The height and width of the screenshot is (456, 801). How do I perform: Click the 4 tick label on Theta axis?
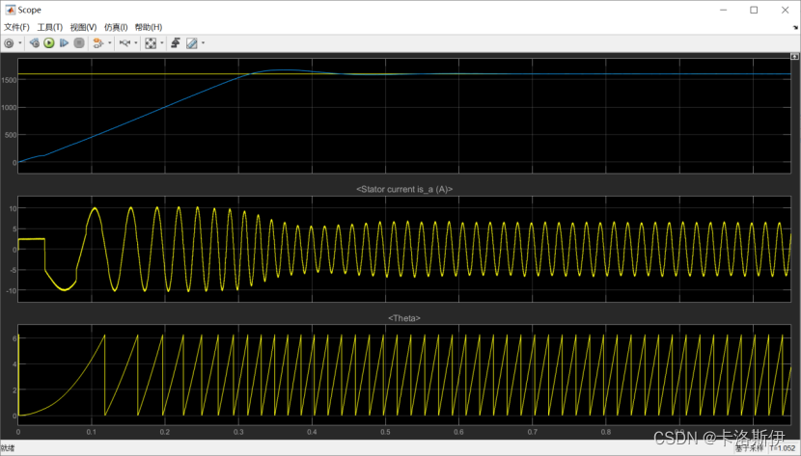(14, 364)
